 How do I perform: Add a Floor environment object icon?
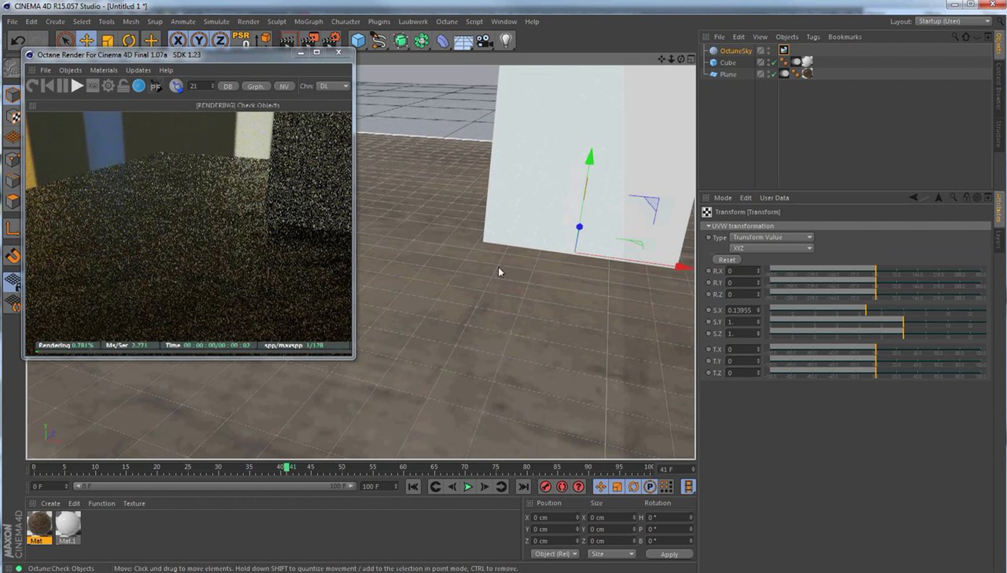click(464, 41)
